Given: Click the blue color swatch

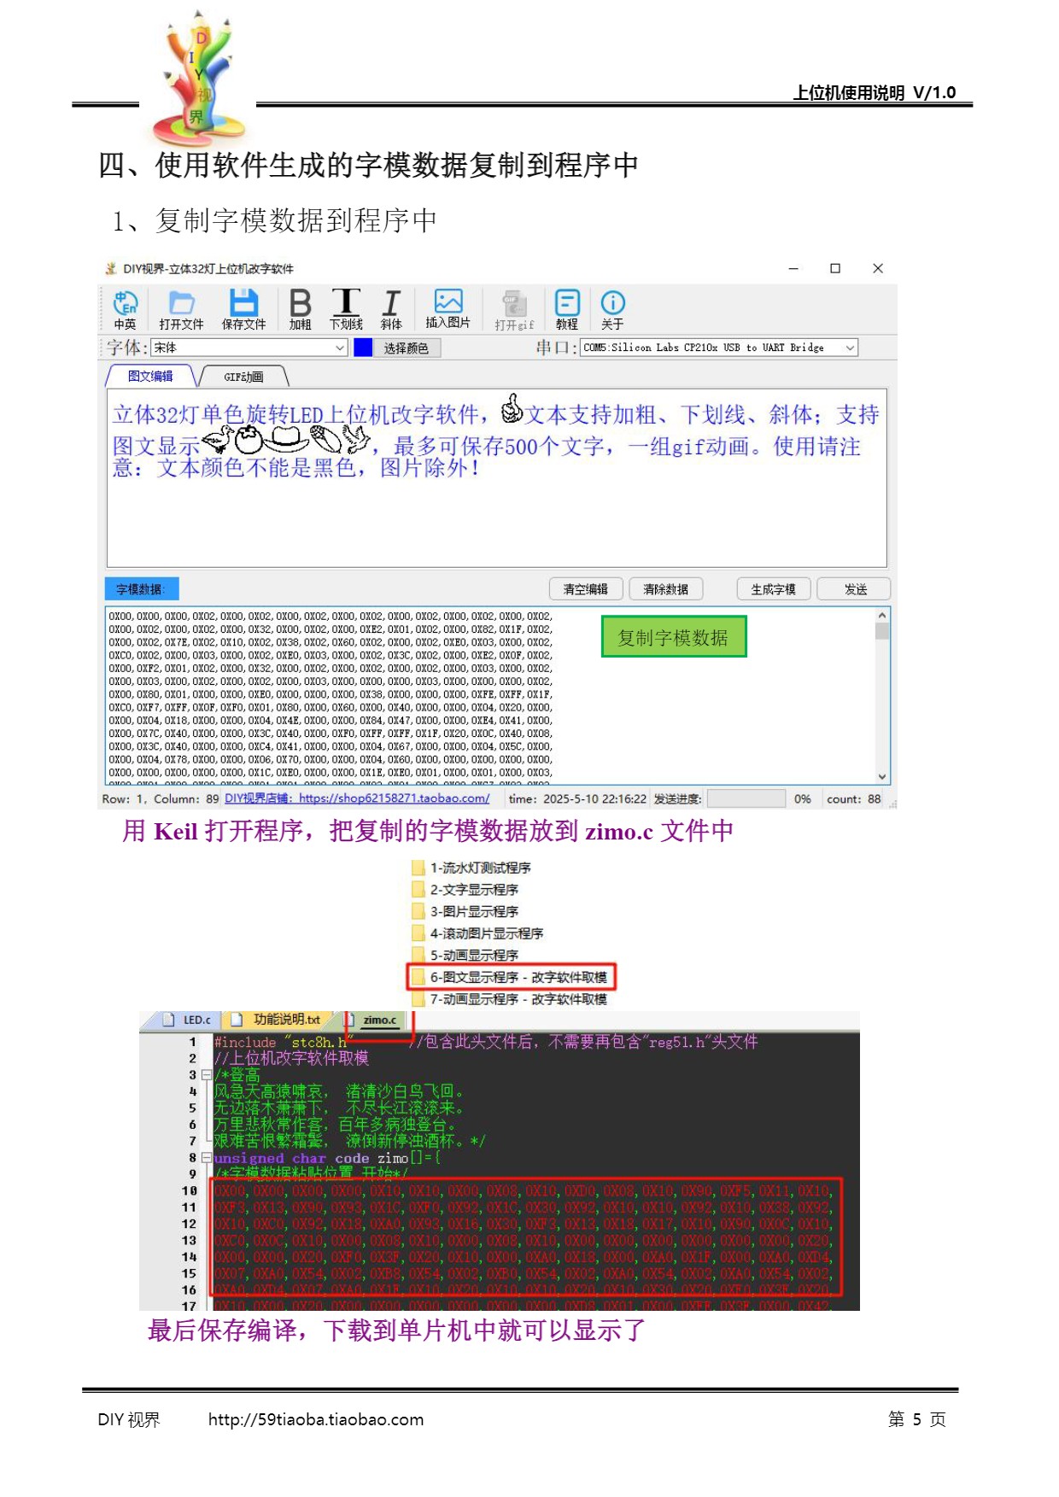Looking at the screenshot, I should [363, 348].
